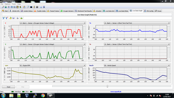This screenshot has width=174, height=98.
Task: Expand Sensor 1 Short Term Fuel Trim dropdown
Action: coord(169,23)
